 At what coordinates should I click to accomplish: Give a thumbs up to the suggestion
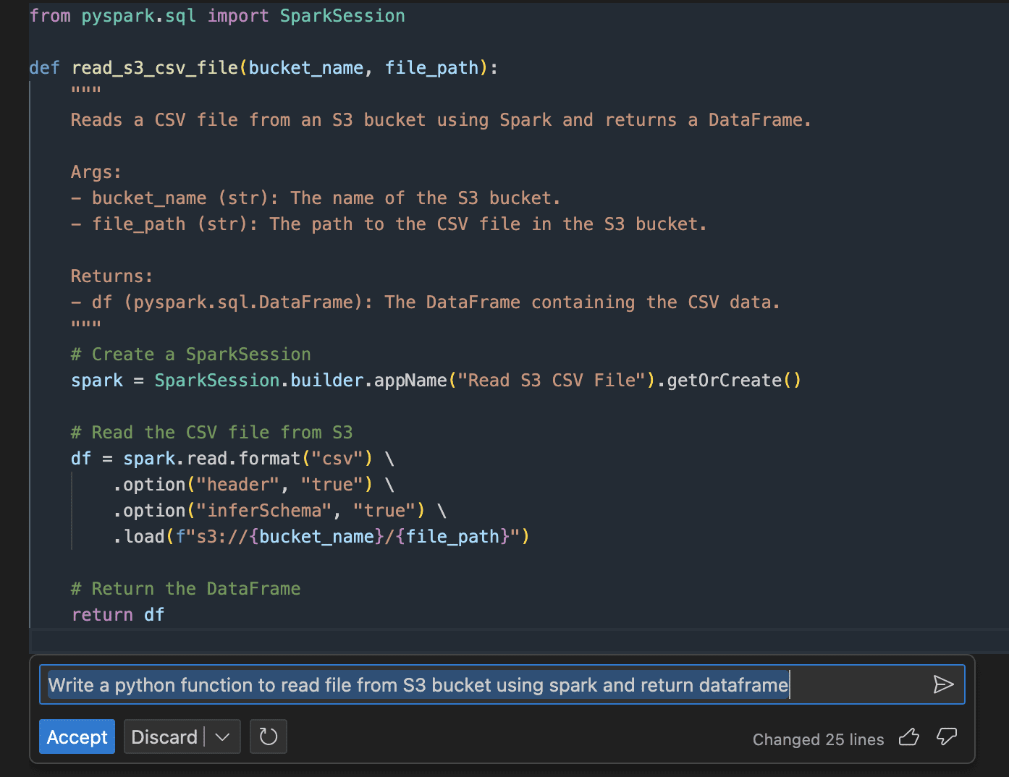tap(909, 737)
